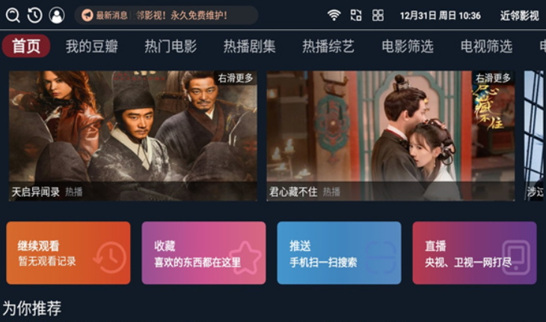Open 君心藏不住 poster thumbnail
Image resolution: width=546 pixels, height=322 pixels.
click(390, 136)
